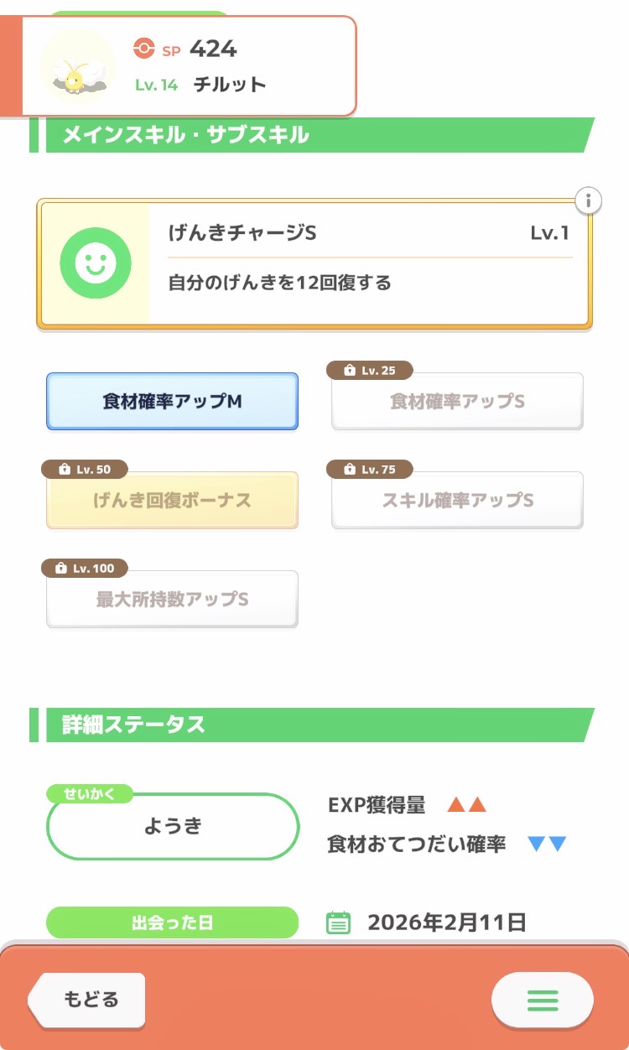
Task: Tap the lock icon on Lv. 100 badge
Action: (60, 569)
